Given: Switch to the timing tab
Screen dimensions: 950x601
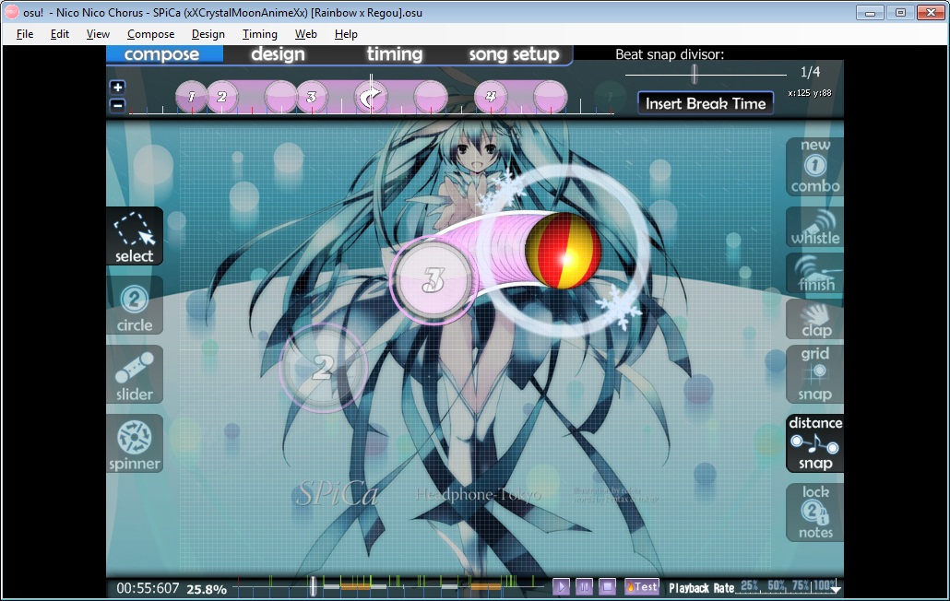Looking at the screenshot, I should tap(395, 53).
